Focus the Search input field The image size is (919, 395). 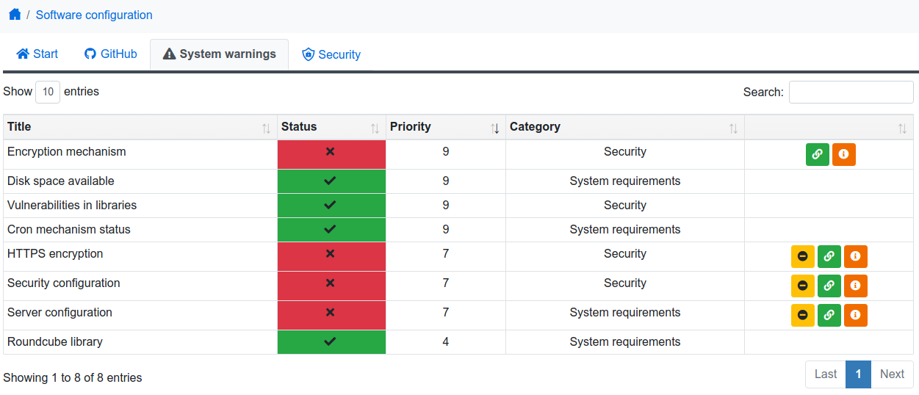pyautogui.click(x=851, y=92)
